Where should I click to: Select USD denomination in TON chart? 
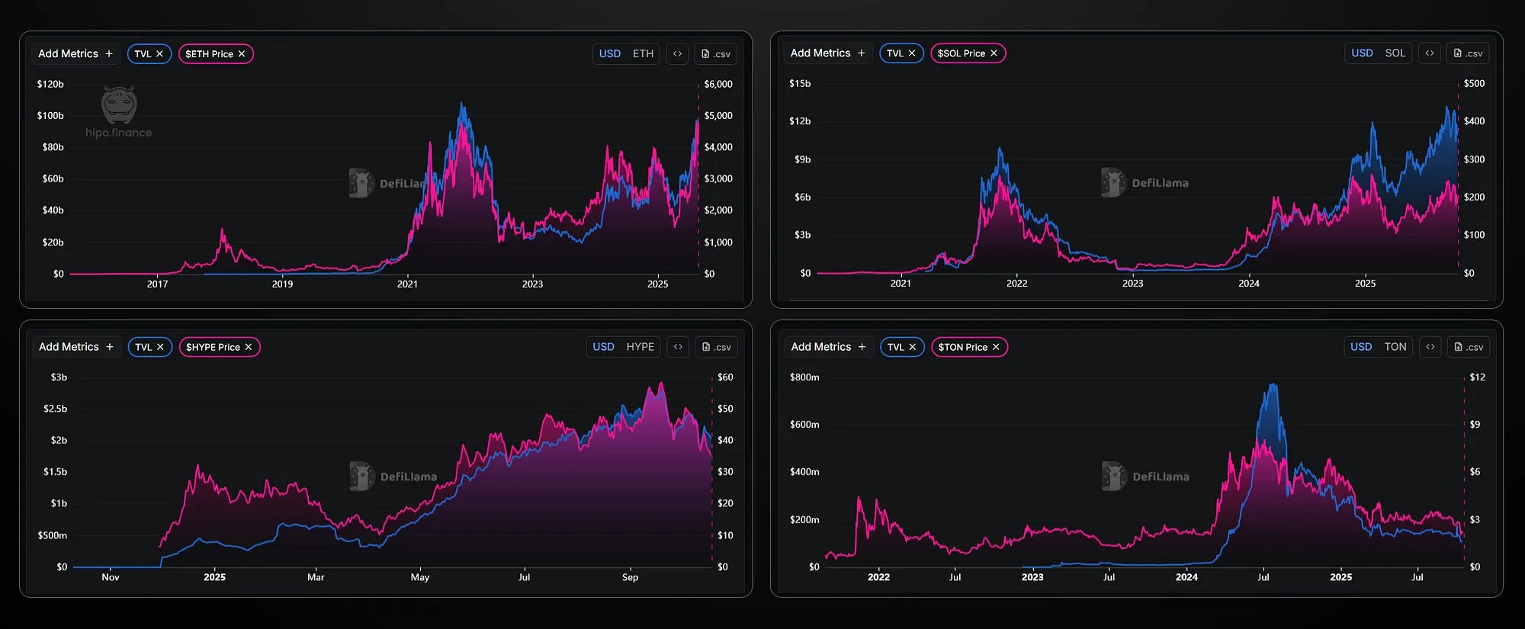click(x=1361, y=347)
